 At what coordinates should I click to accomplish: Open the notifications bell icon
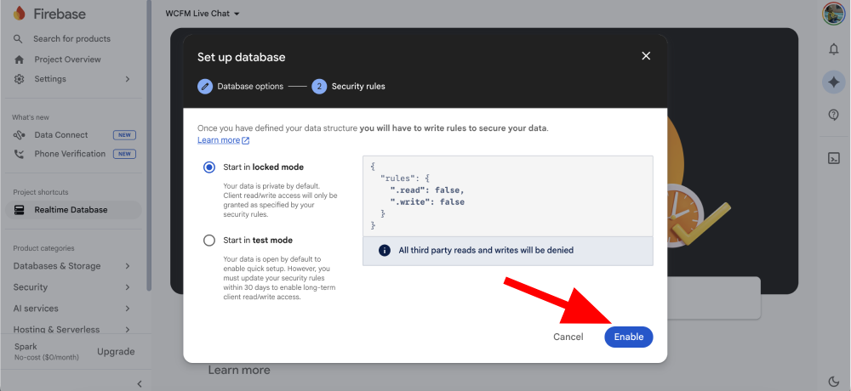coord(834,49)
